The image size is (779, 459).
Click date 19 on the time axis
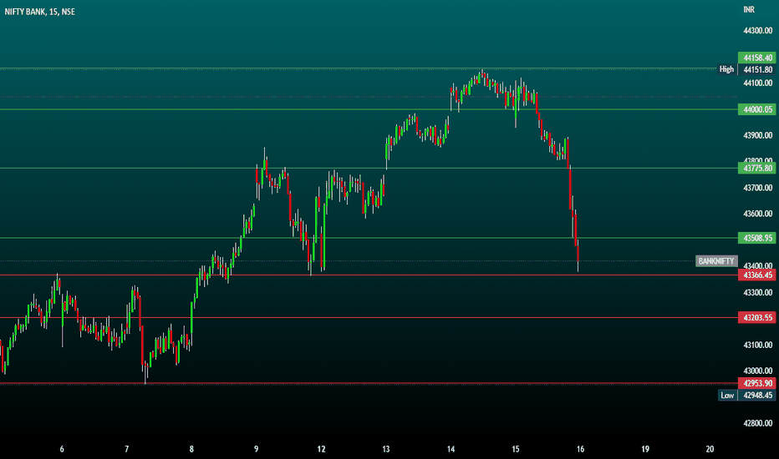(x=645, y=449)
